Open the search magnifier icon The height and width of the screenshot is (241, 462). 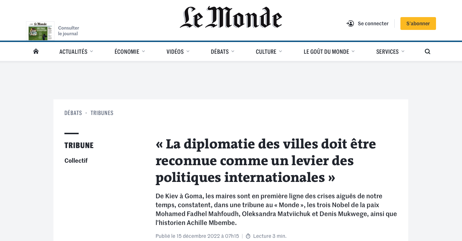(x=427, y=52)
